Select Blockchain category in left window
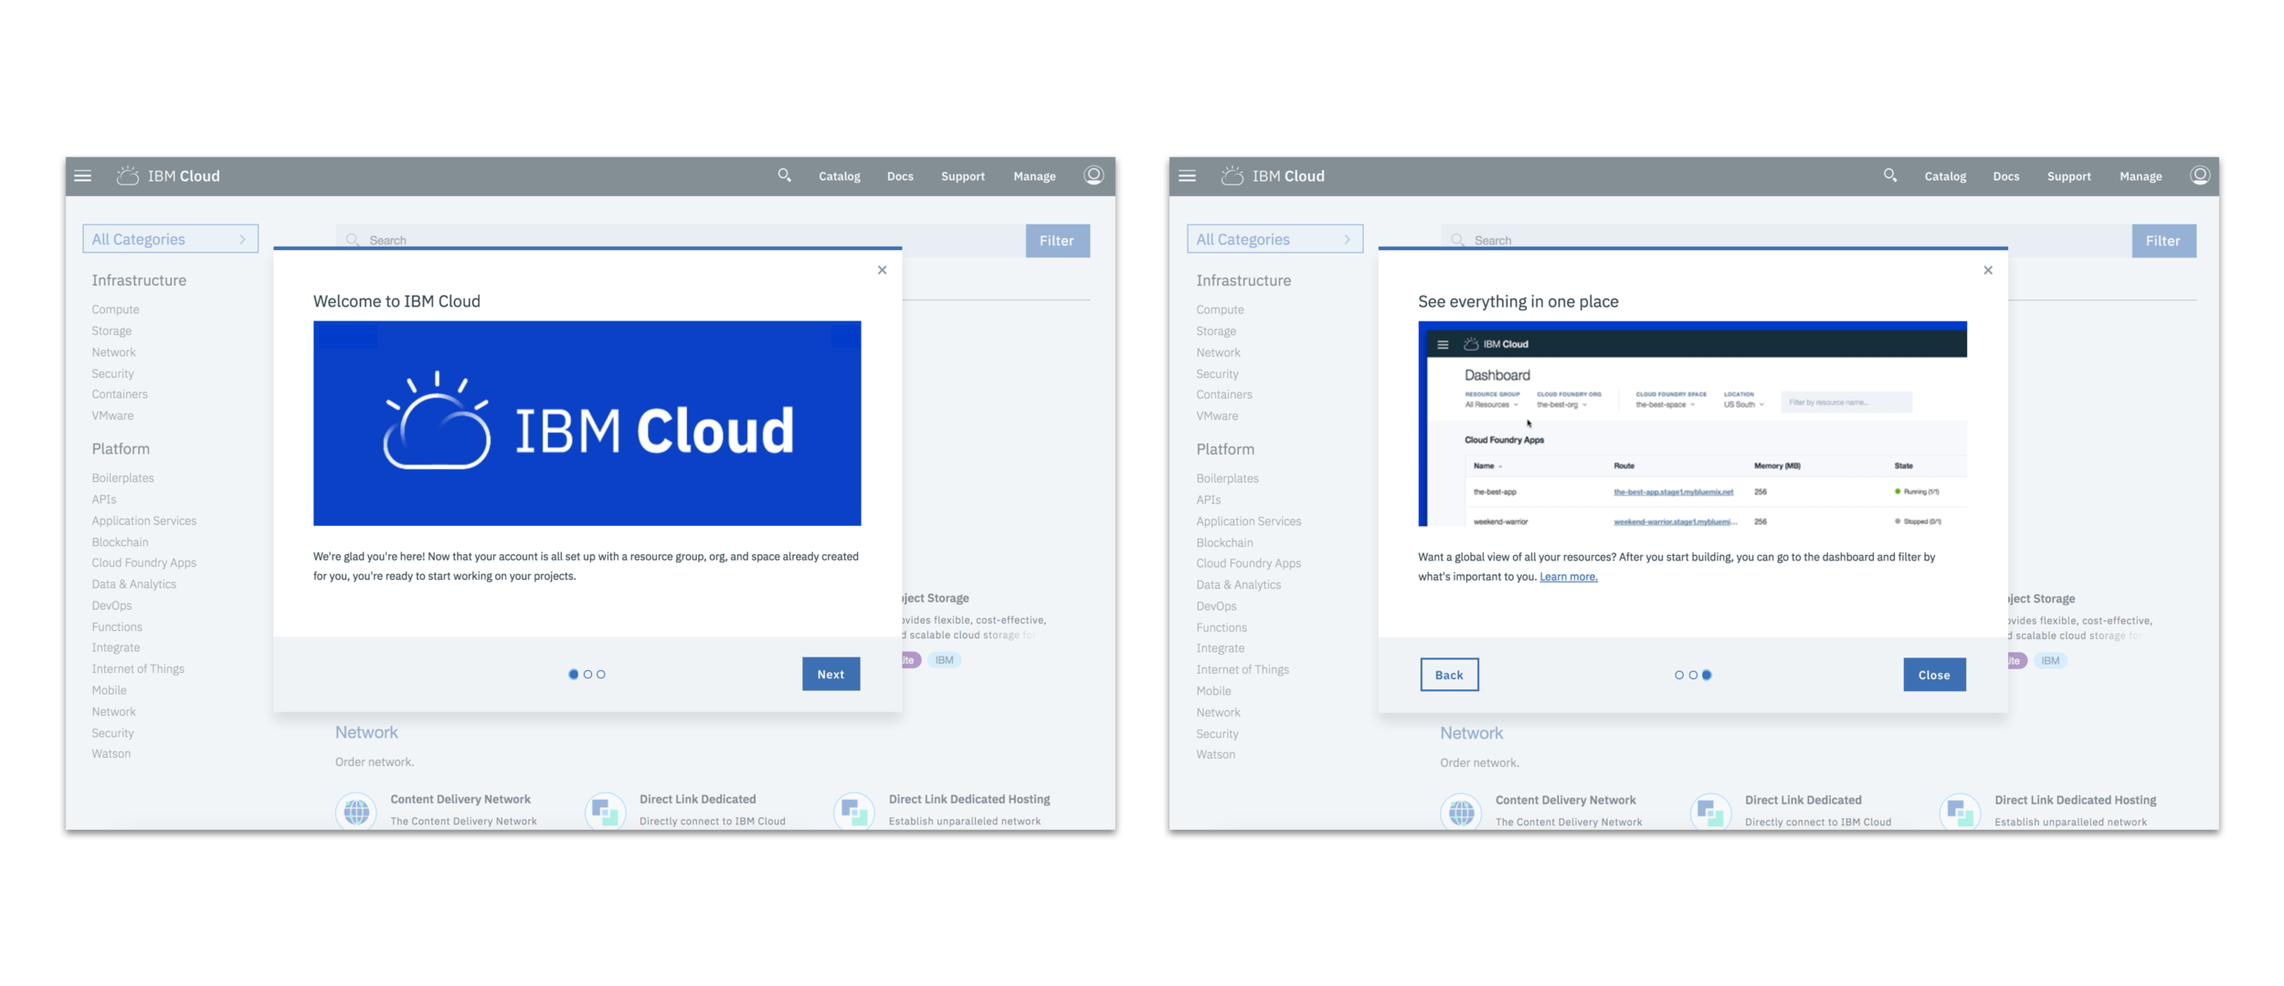Screen dimensions: 2284x986 point(120,542)
